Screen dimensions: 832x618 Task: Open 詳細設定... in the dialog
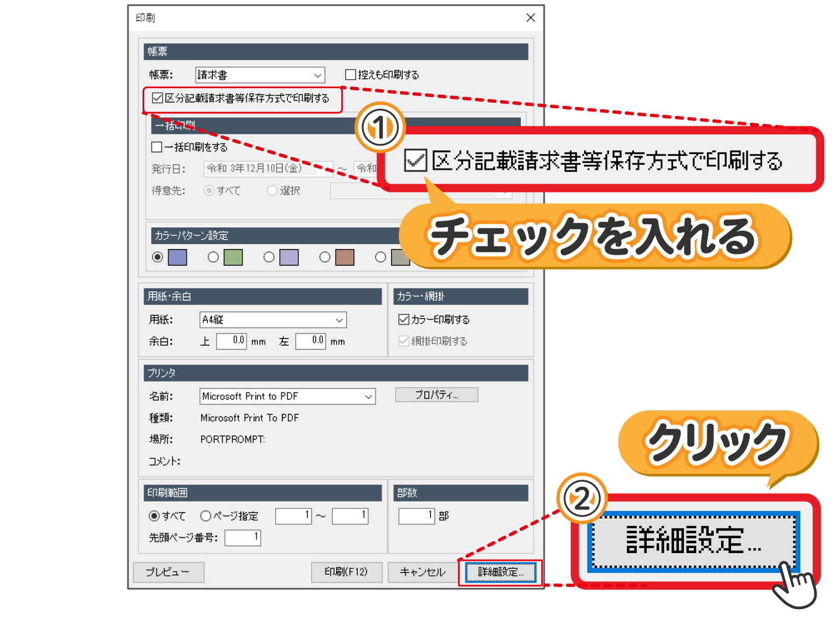coord(501,572)
